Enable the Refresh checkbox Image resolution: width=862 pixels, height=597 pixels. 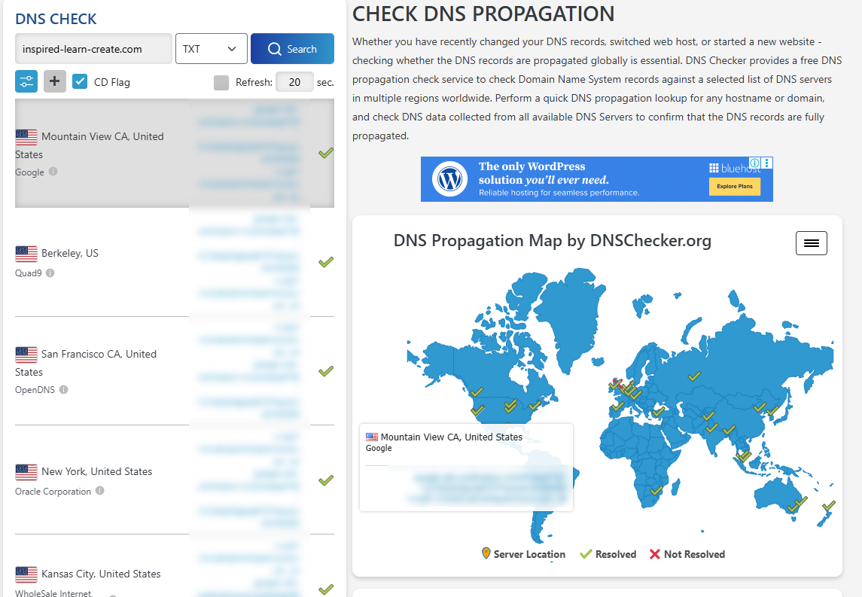(x=221, y=83)
